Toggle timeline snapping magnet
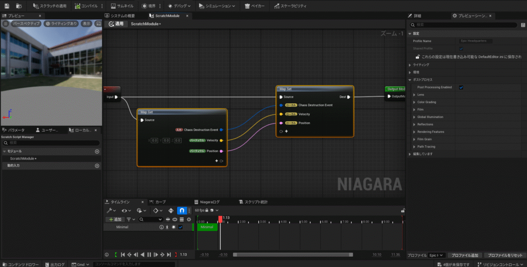527x267 pixels. [182, 211]
